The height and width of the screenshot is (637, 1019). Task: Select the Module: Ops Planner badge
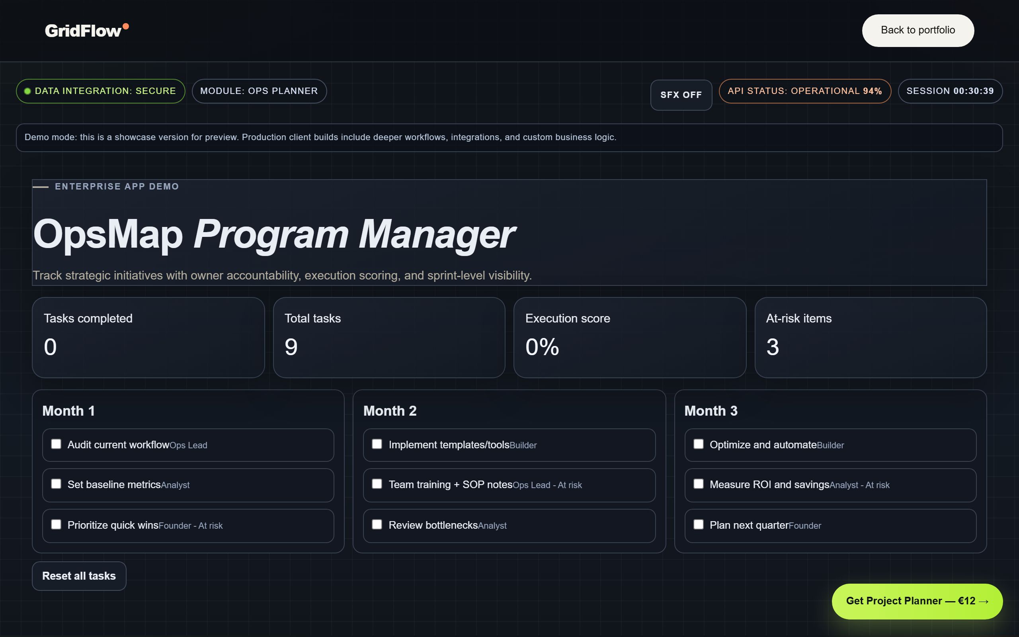[x=259, y=91]
